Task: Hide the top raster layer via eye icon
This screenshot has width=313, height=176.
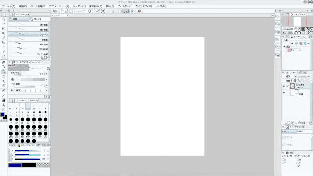Action: click(x=284, y=86)
